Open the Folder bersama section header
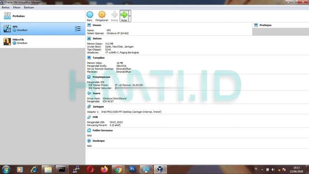 click(102, 130)
